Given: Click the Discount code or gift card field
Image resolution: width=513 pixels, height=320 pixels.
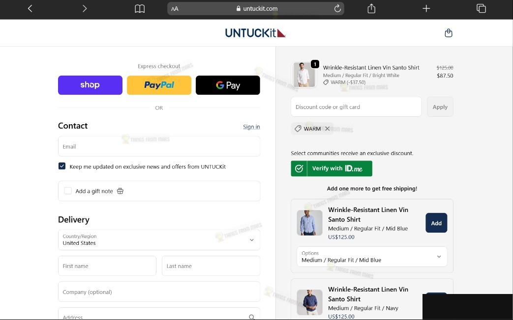Looking at the screenshot, I should pos(356,107).
